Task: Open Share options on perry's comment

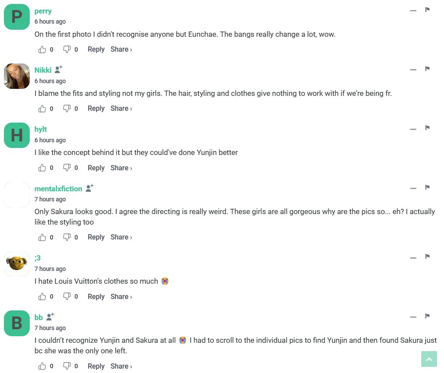Action: pos(121,49)
